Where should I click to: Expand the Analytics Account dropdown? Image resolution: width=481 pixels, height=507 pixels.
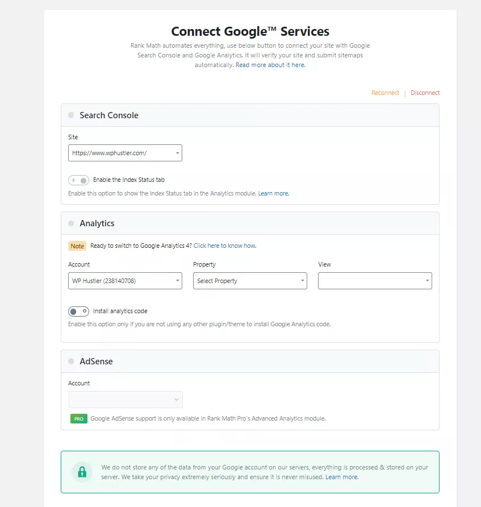coord(125,281)
